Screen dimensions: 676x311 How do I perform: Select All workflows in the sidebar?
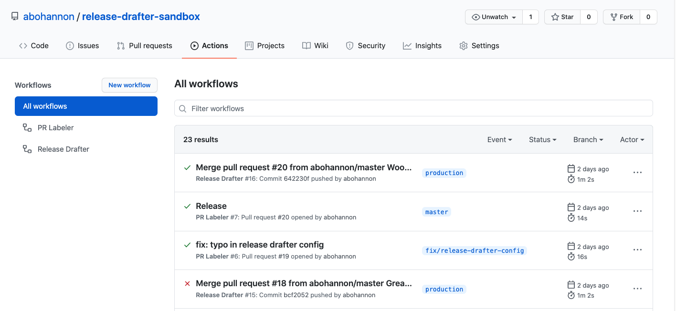[x=86, y=106]
